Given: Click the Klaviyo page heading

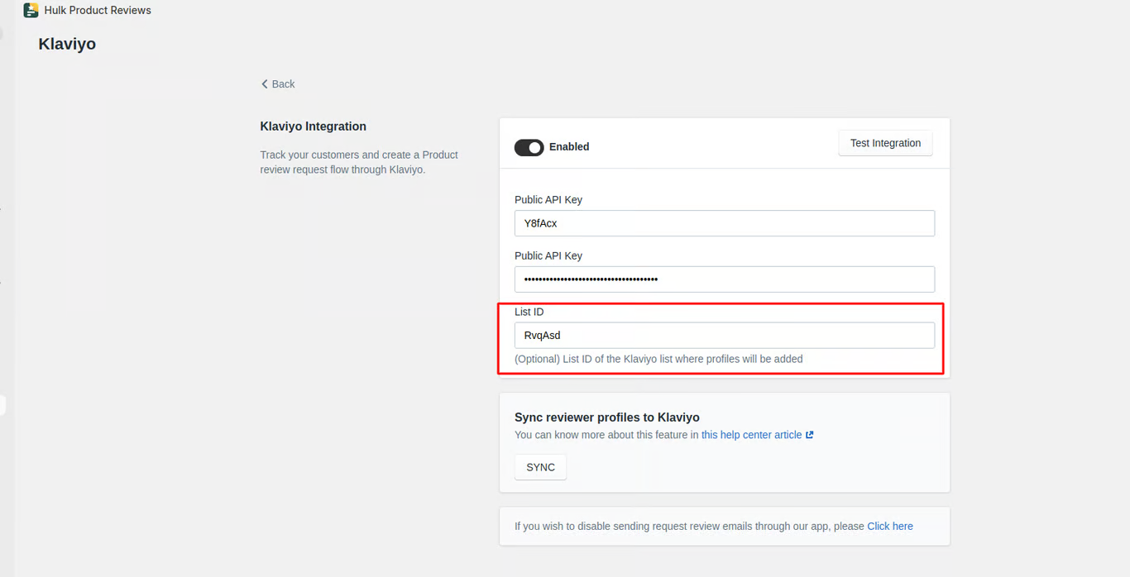Looking at the screenshot, I should pos(67,44).
